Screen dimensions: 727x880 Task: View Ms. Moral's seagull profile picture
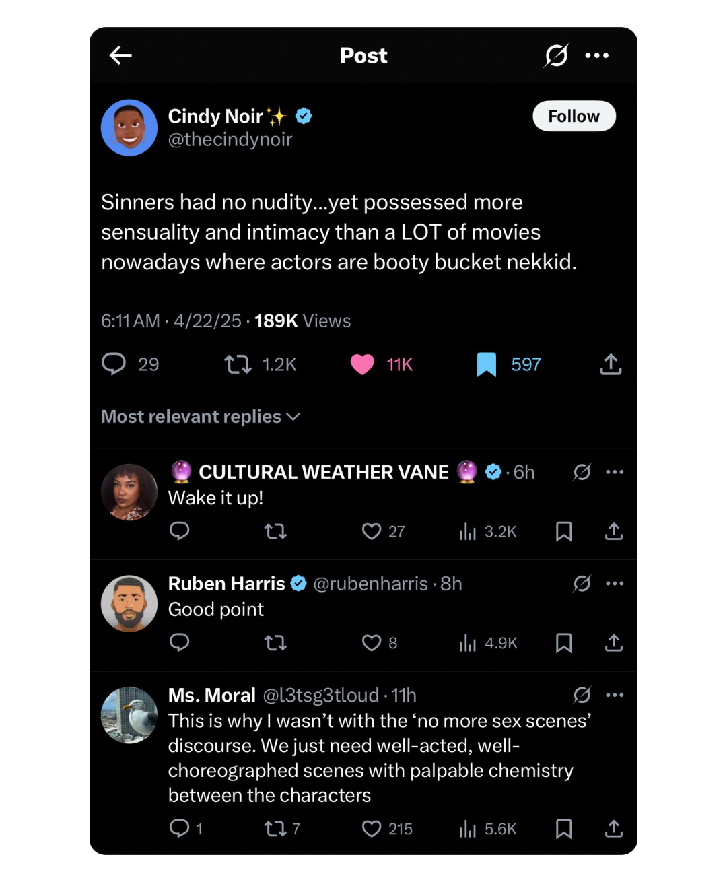click(129, 715)
